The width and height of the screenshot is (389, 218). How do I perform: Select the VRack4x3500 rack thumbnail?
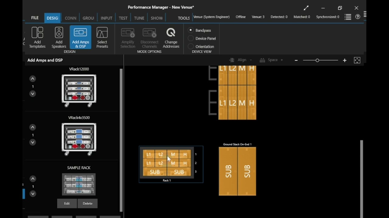[79, 139]
